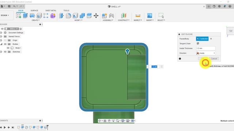The height and width of the screenshot is (131, 234).
Task: Expand the Sketches node
Action: pos(1,52)
